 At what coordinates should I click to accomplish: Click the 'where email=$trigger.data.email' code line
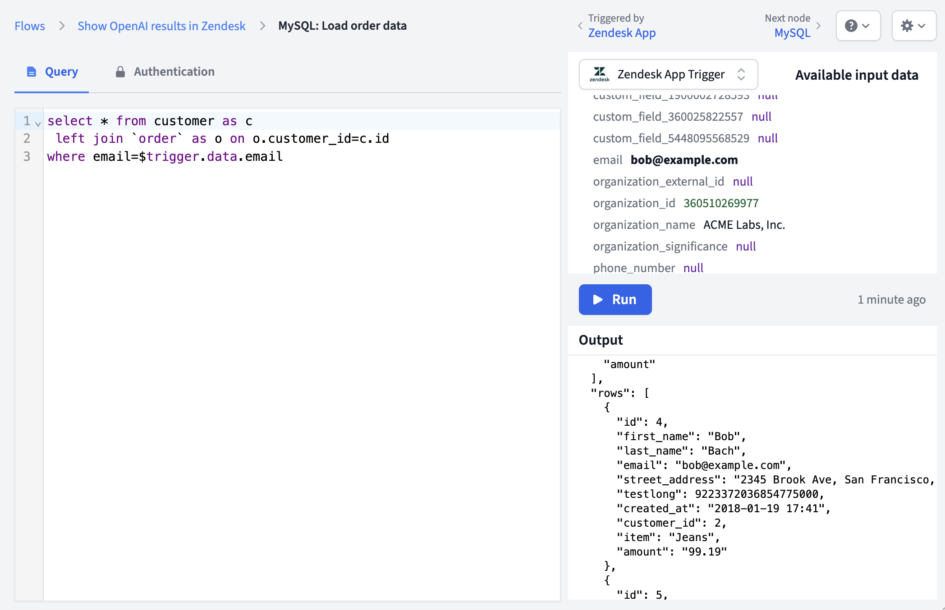[165, 156]
